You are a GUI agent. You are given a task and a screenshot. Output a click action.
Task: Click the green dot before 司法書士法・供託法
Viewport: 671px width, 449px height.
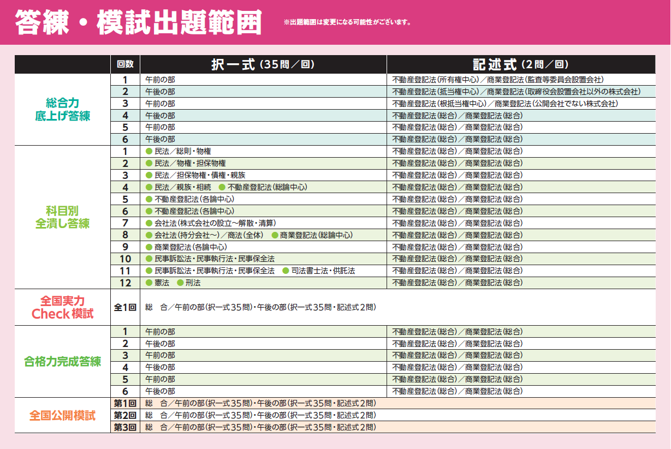285,271
